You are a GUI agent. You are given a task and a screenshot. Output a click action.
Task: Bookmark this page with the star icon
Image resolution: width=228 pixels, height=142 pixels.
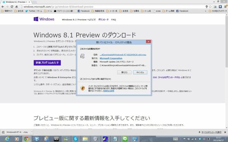click(210, 7)
